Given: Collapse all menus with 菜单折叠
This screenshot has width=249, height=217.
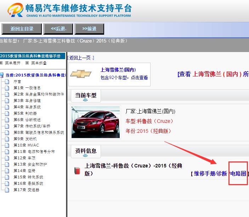Looking at the screenshot, I should 39,63.
